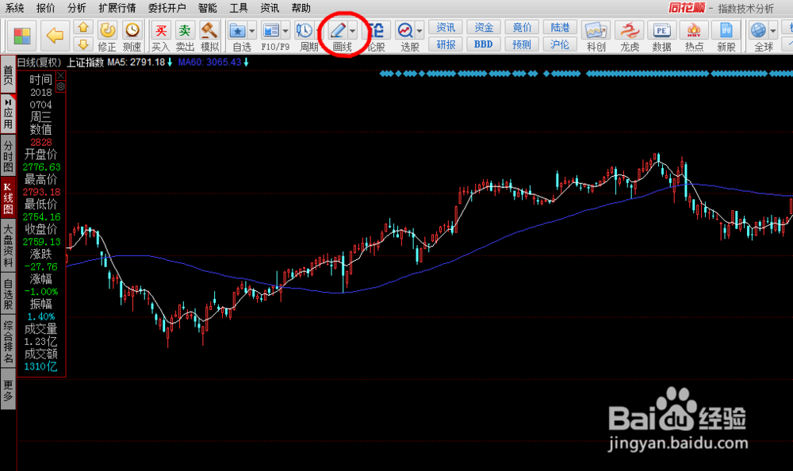
Task: Expand the 自选 dropdown arrow
Action: coord(252,31)
